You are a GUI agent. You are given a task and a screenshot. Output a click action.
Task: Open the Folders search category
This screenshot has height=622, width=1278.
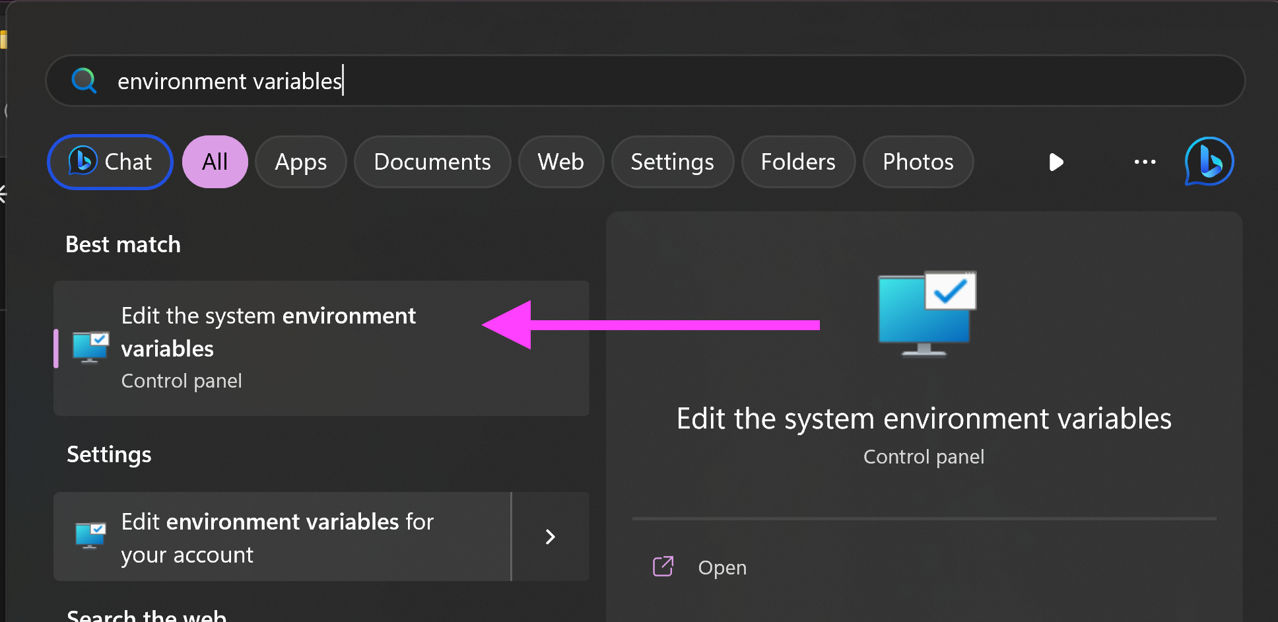tap(798, 162)
